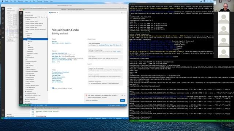
Task: Click Stack Overflow help link
Action: point(56,80)
